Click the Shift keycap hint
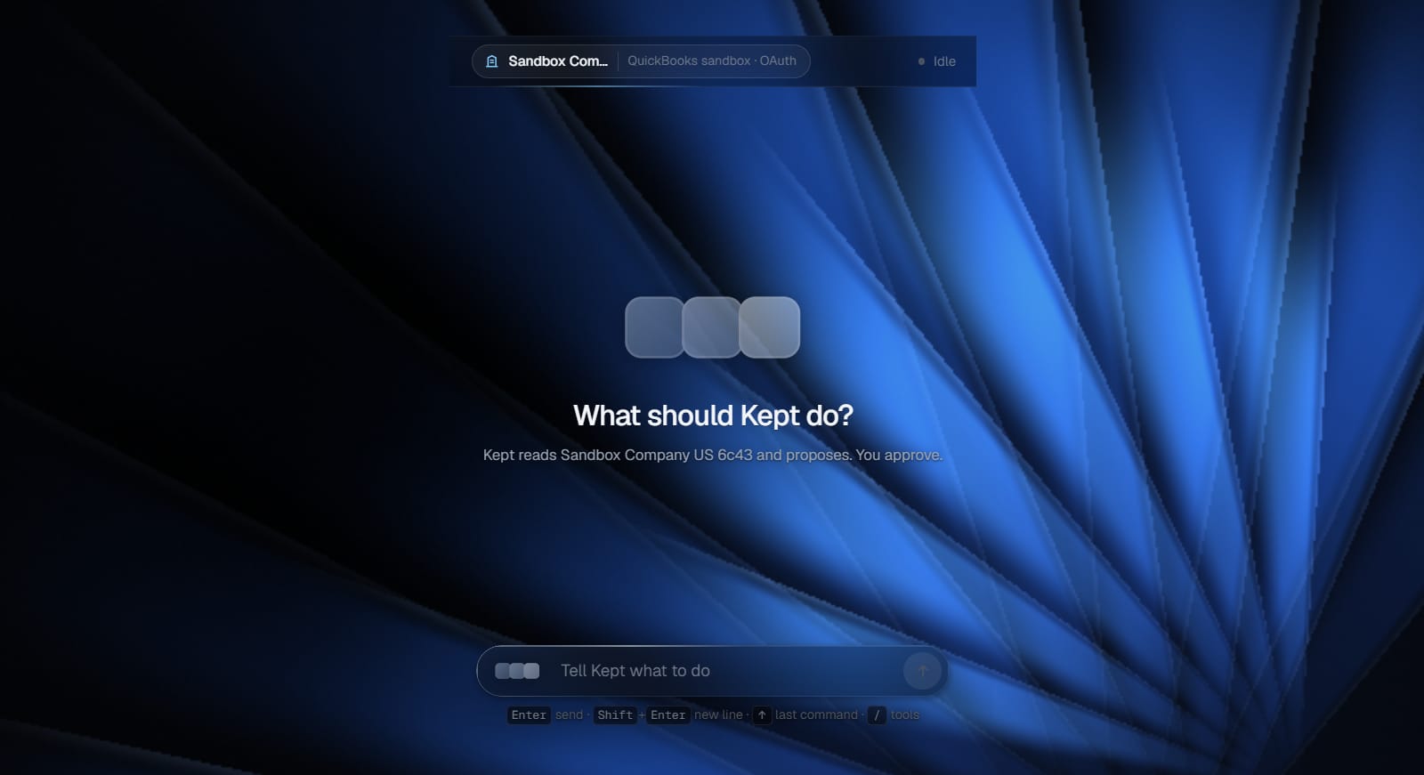 pos(615,714)
